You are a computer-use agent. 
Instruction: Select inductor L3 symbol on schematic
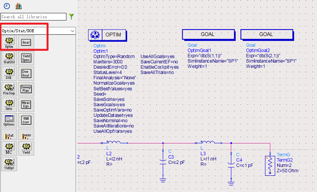click(x=208, y=143)
